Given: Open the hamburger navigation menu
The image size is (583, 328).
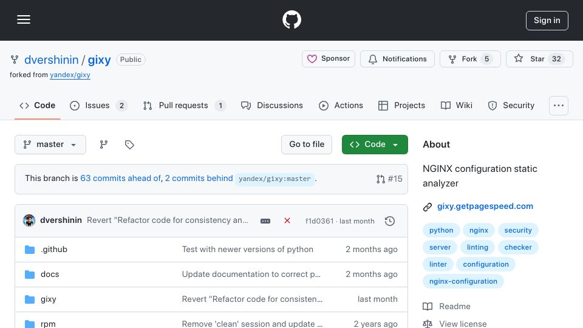Looking at the screenshot, I should point(24,19).
